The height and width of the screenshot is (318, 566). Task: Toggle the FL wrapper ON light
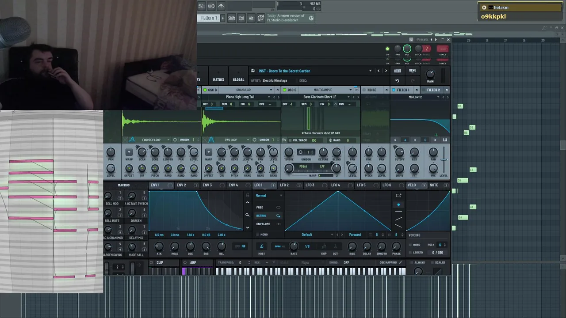coord(387,49)
